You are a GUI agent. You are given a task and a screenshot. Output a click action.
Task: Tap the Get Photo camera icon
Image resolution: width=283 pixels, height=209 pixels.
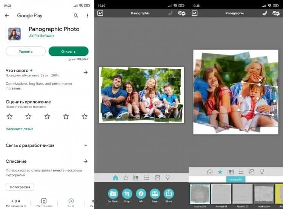(x=113, y=194)
